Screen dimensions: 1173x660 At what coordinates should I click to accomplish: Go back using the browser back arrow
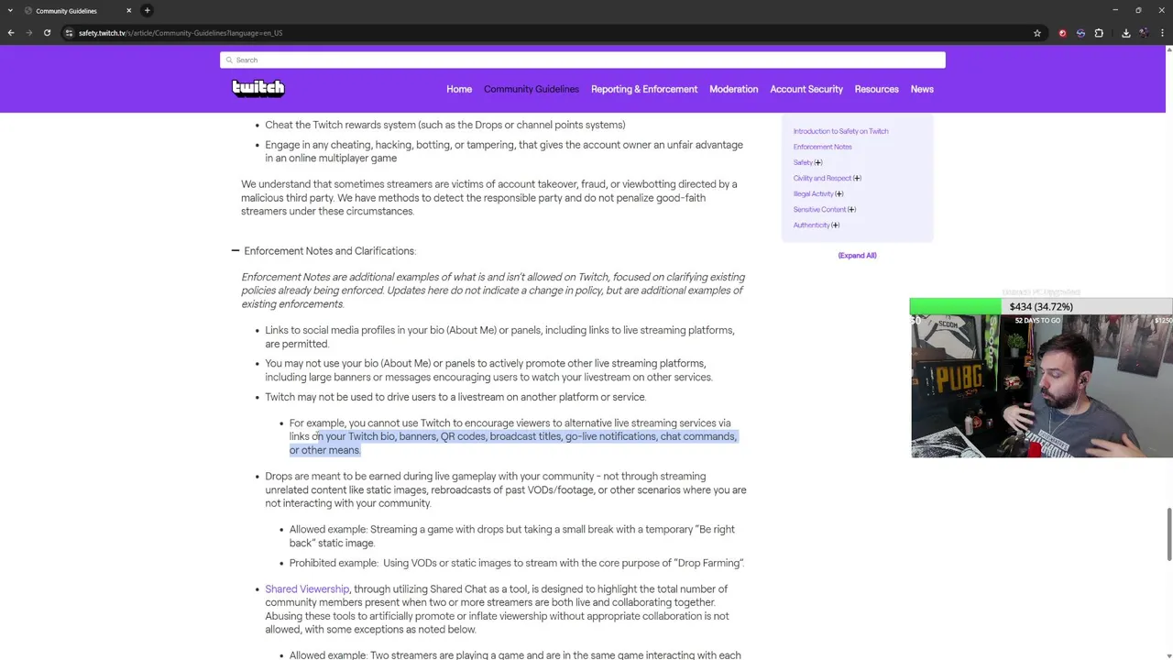[11, 33]
